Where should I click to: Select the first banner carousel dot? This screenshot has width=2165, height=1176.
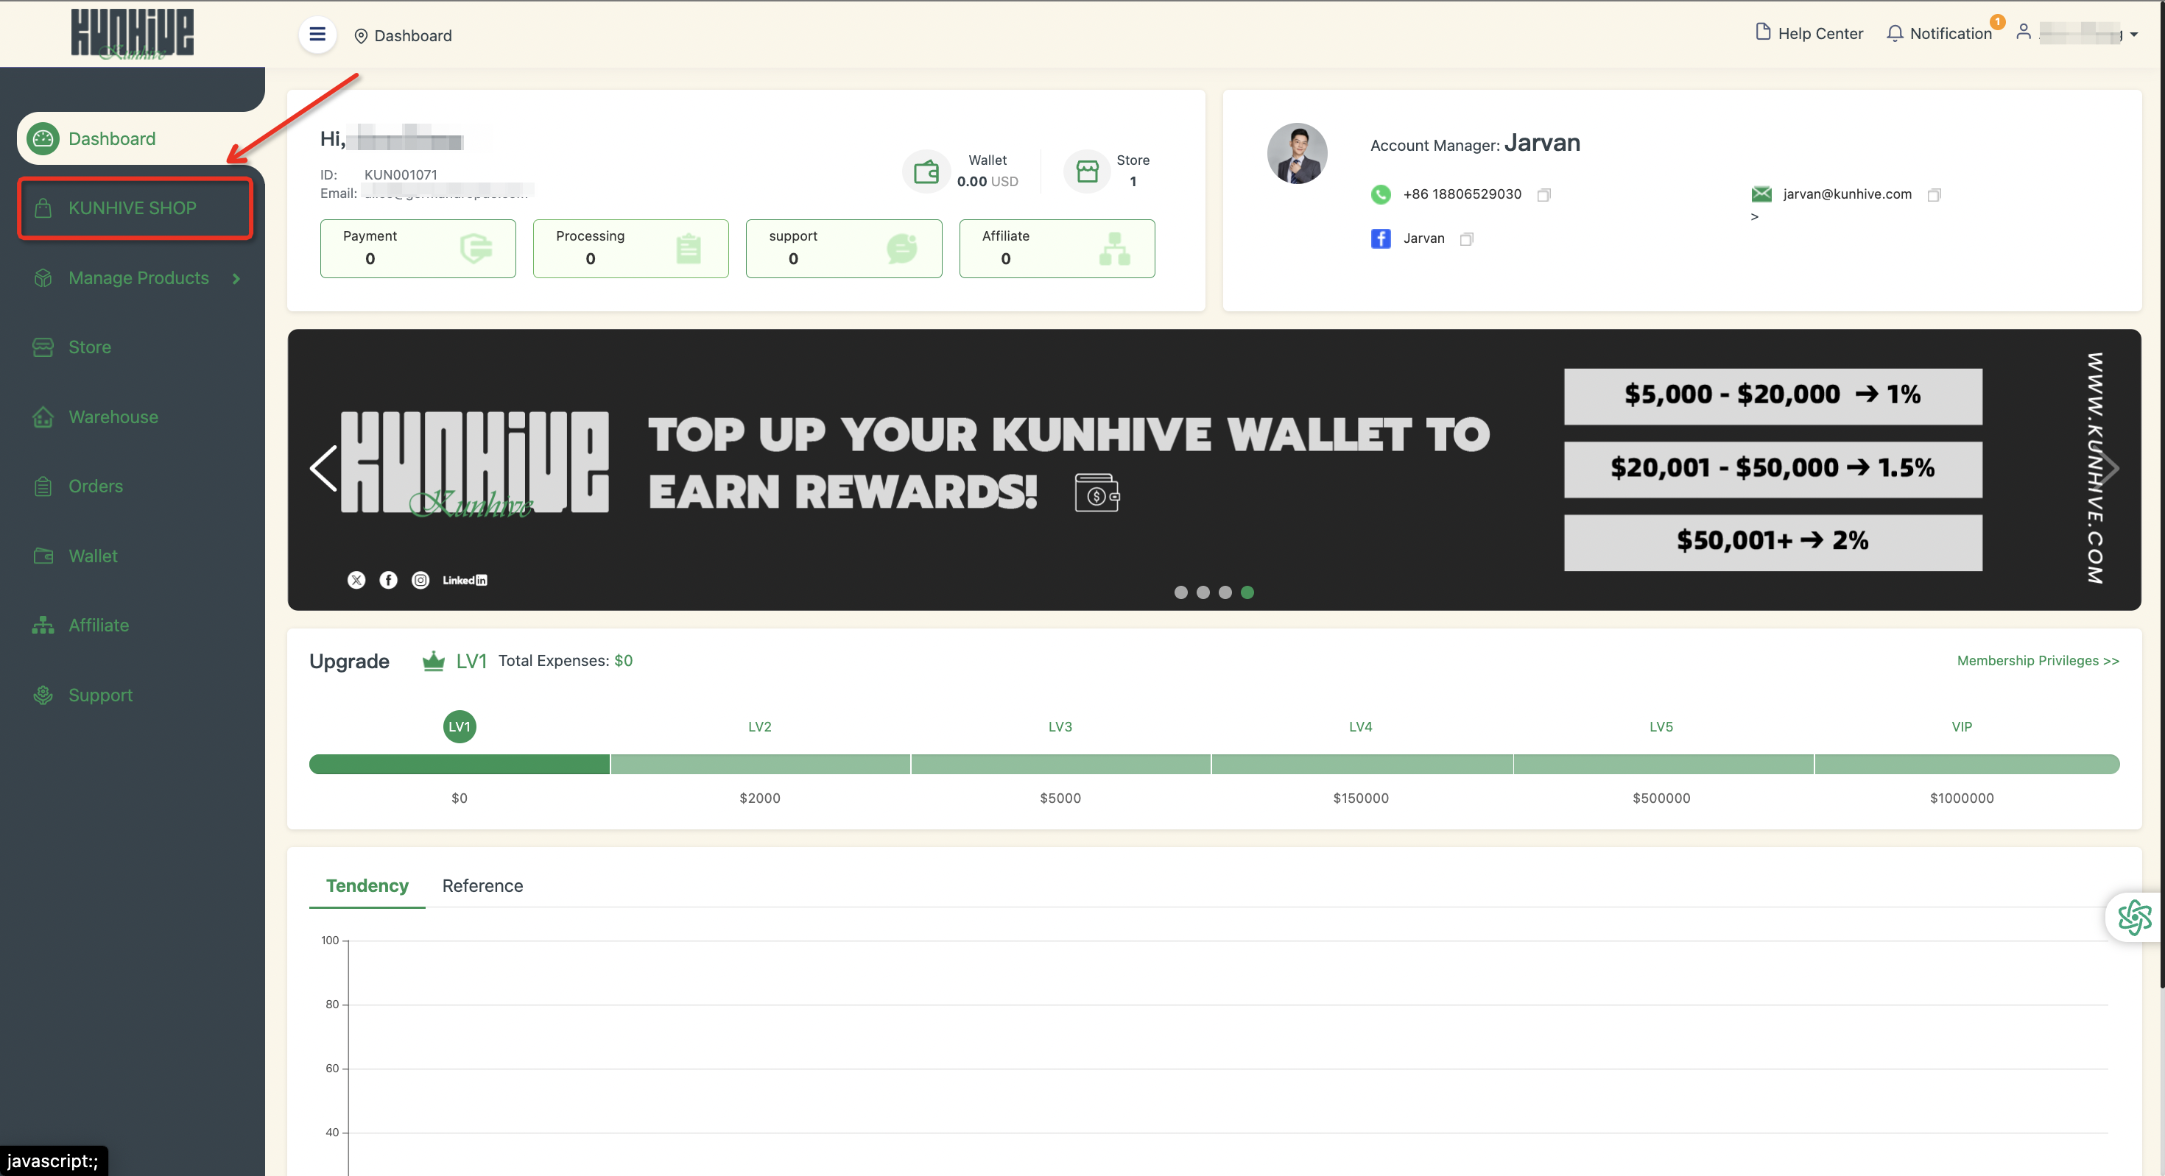point(1181,592)
